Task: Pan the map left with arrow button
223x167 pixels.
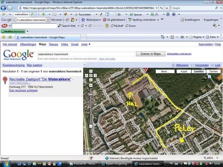Action: (x=87, y=75)
